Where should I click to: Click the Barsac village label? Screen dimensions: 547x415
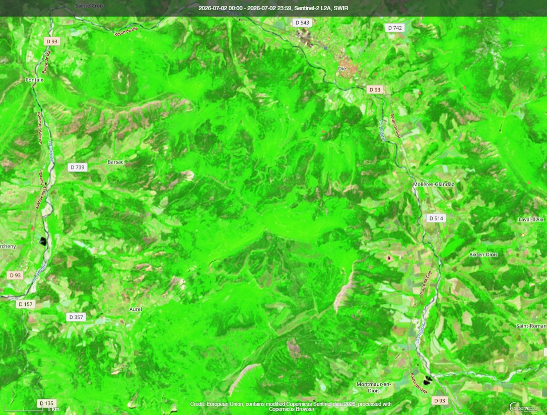click(115, 162)
